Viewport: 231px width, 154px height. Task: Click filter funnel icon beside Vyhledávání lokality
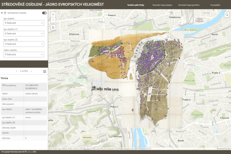5,13
